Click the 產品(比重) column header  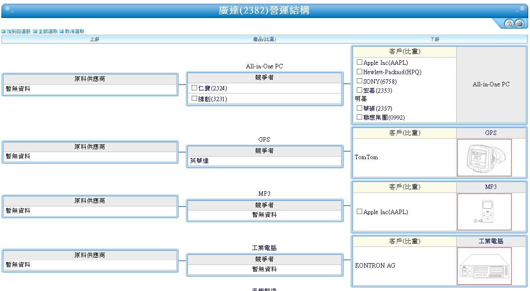(265, 39)
